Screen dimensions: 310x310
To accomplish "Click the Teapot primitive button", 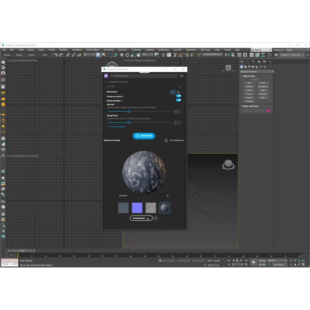I will coord(249,98).
